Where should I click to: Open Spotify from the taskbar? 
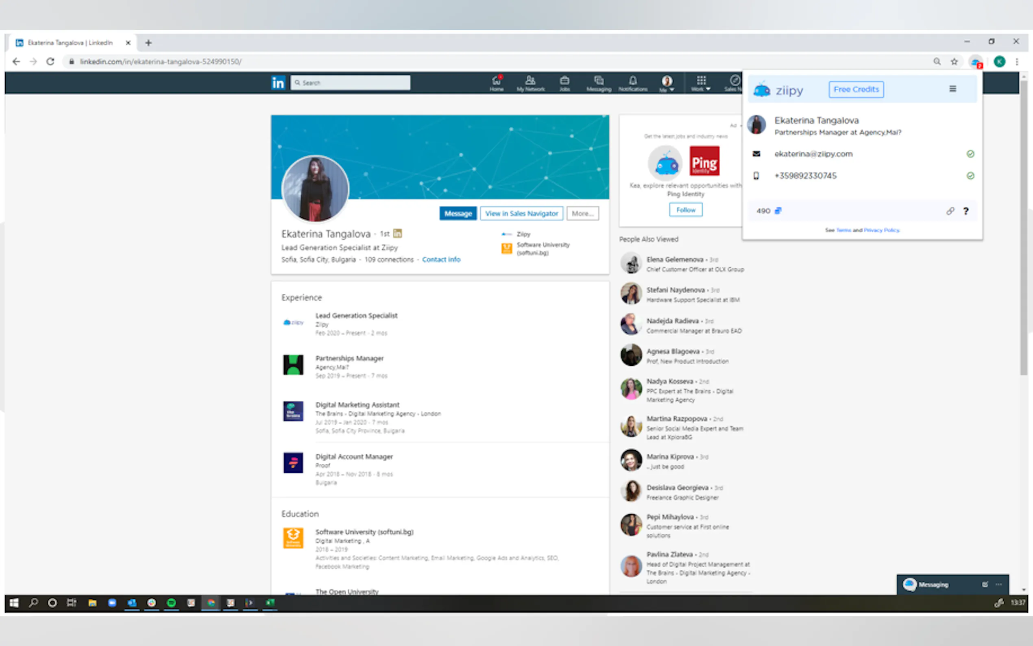pyautogui.click(x=171, y=603)
